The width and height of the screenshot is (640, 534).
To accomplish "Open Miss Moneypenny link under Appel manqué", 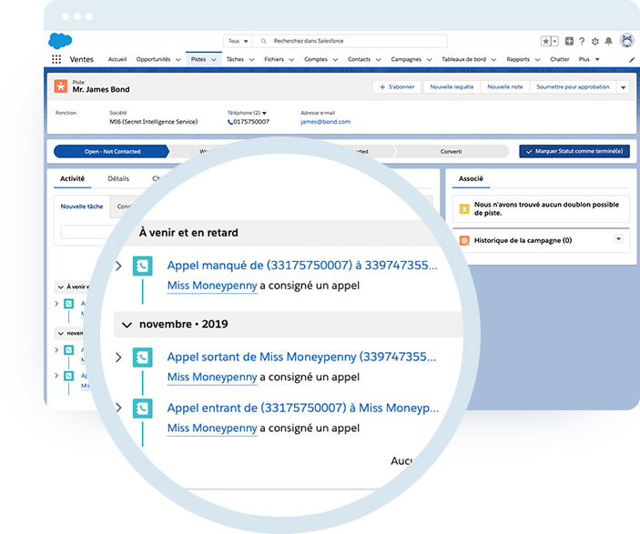I will 212,286.
